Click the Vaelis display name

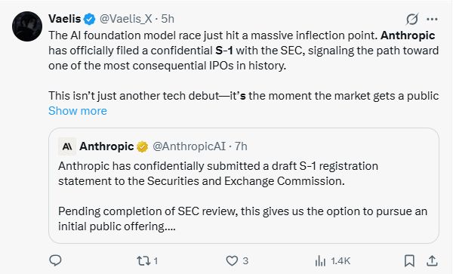click(65, 19)
